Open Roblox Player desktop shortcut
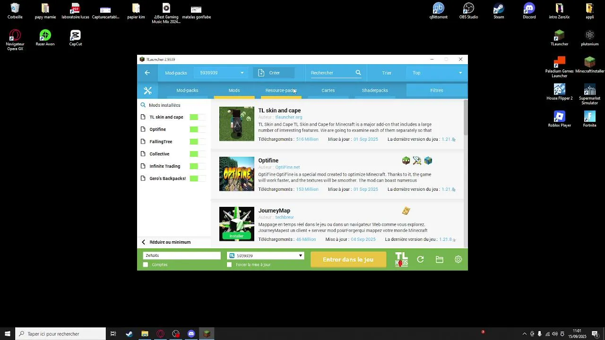605x340 pixels. pyautogui.click(x=559, y=119)
